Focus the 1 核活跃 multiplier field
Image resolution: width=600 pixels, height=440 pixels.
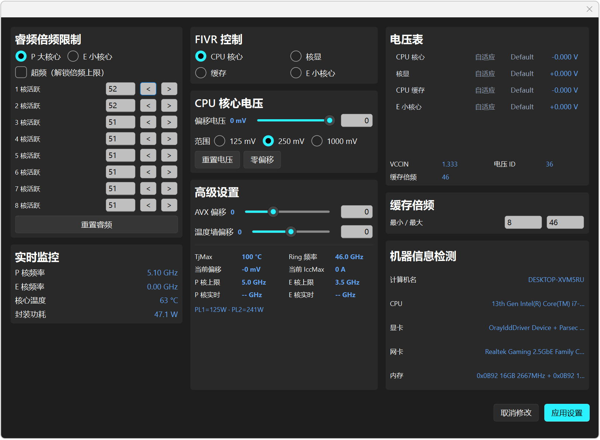pos(120,89)
